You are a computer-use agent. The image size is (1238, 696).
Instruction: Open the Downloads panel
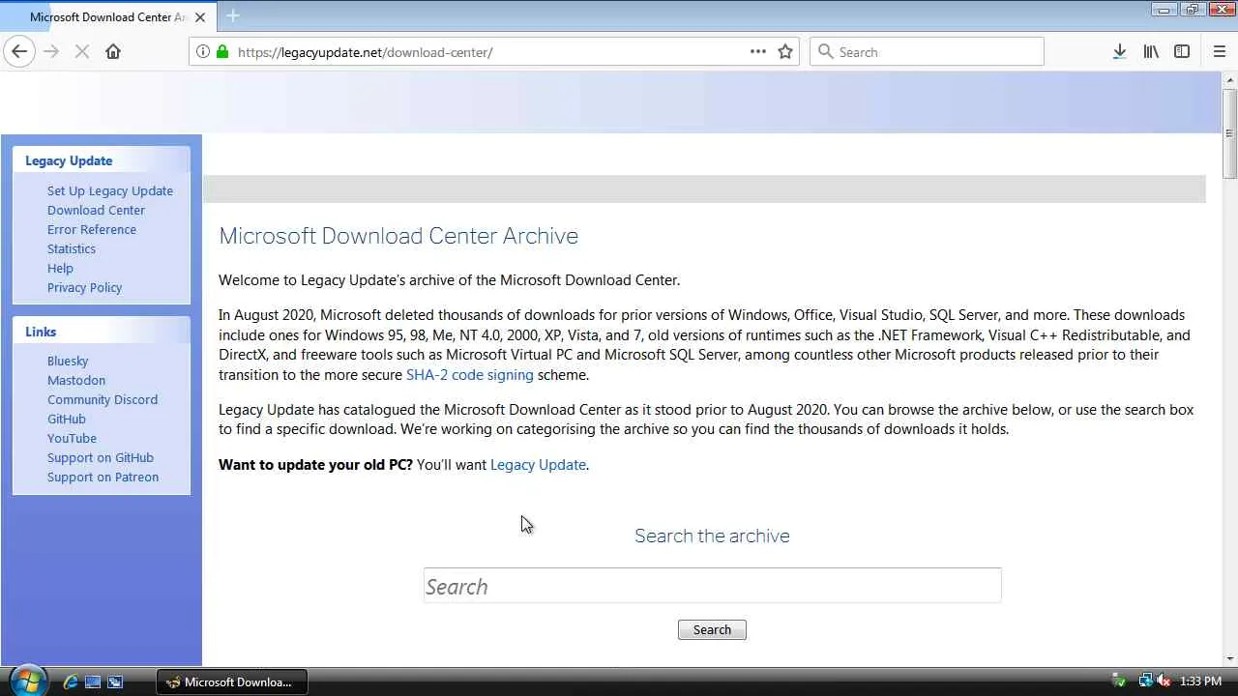(1119, 52)
